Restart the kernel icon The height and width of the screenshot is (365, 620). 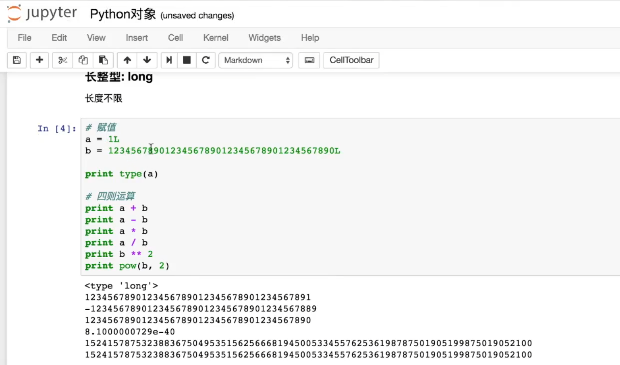[206, 60]
